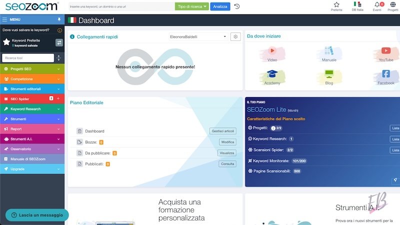Open the EleonoraBaldelli project dropdown
This screenshot has height=225, width=400.
click(198, 36)
